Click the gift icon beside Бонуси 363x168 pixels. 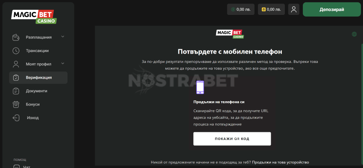tap(16, 104)
